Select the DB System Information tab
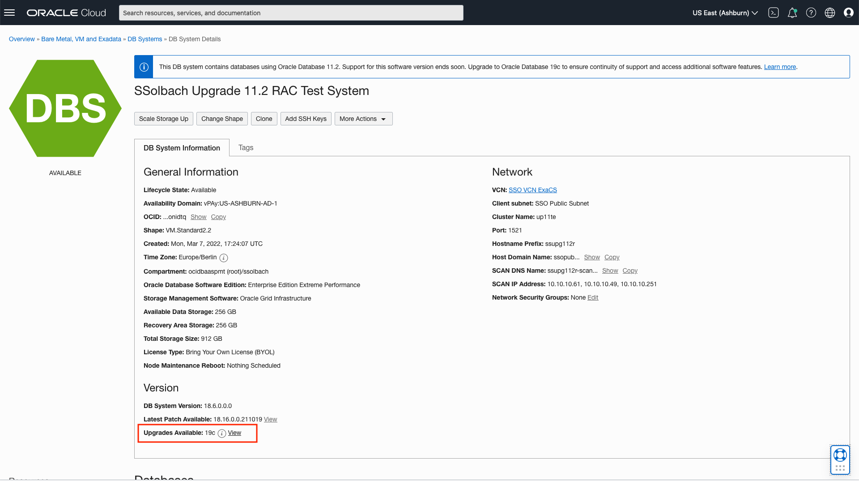Screen dimensions: 859x481 pos(182,148)
